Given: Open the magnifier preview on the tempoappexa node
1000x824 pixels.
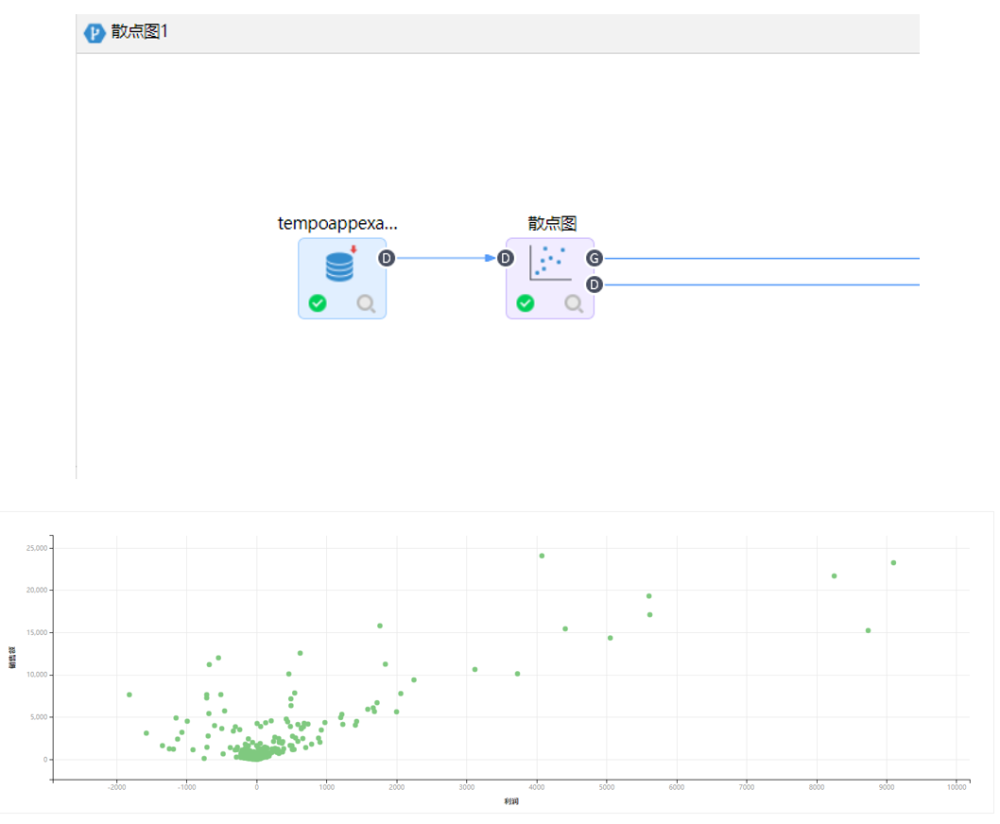Looking at the screenshot, I should pos(366,303).
